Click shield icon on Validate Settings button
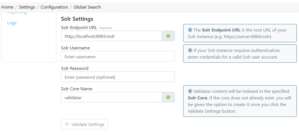 (x=67, y=124)
